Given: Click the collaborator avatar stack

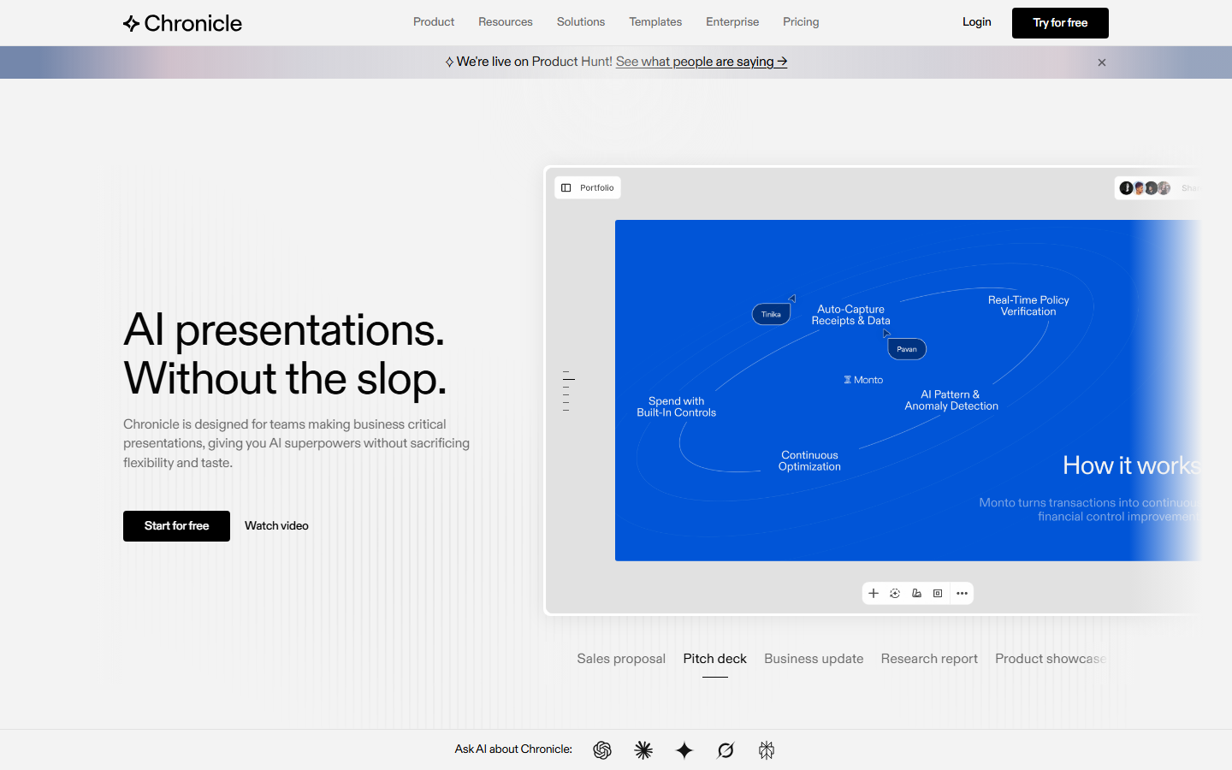Looking at the screenshot, I should pos(1145,187).
